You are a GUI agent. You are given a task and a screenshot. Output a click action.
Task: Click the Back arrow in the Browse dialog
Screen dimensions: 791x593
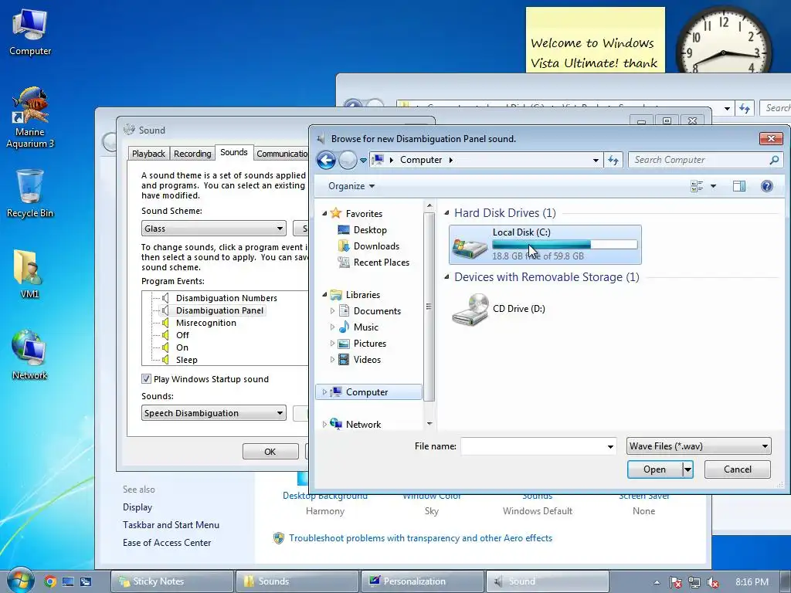pos(326,161)
